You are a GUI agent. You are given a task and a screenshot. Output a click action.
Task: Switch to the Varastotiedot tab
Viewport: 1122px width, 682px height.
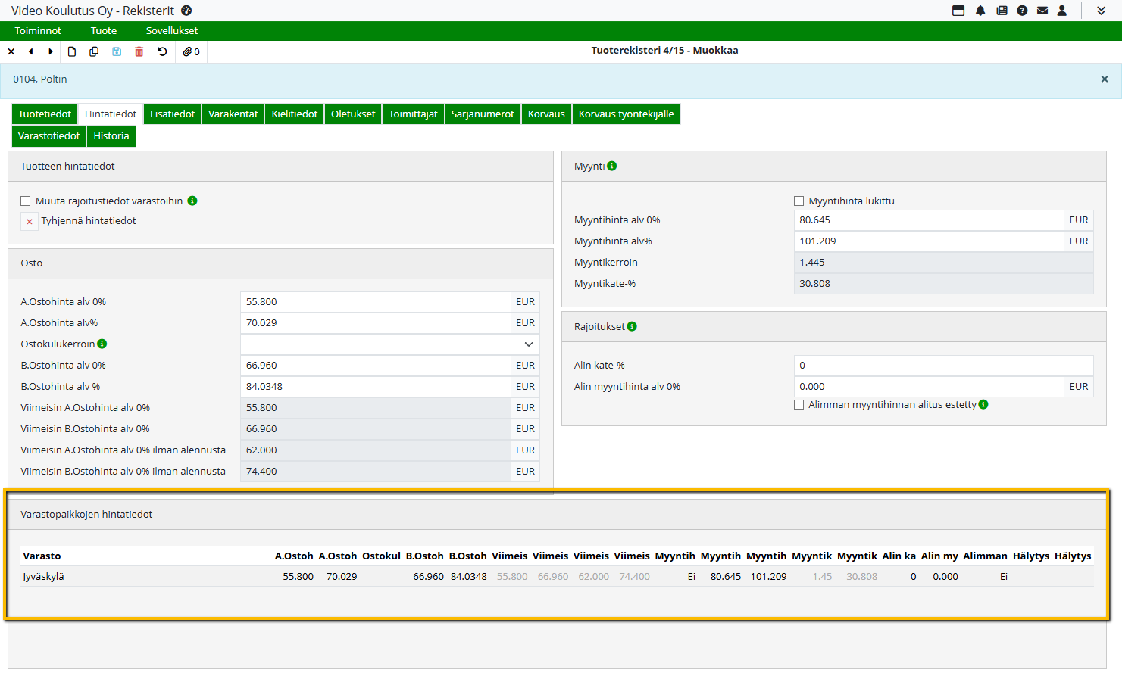point(48,136)
